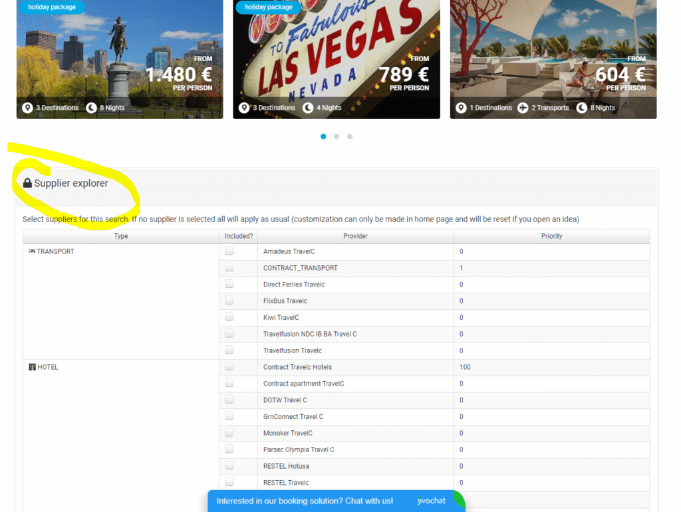Tick the FlixBus Travelc checkbox
681x512 pixels.
tap(229, 301)
